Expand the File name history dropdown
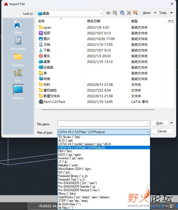Screen dimensions: 178x210 [x=148, y=123]
